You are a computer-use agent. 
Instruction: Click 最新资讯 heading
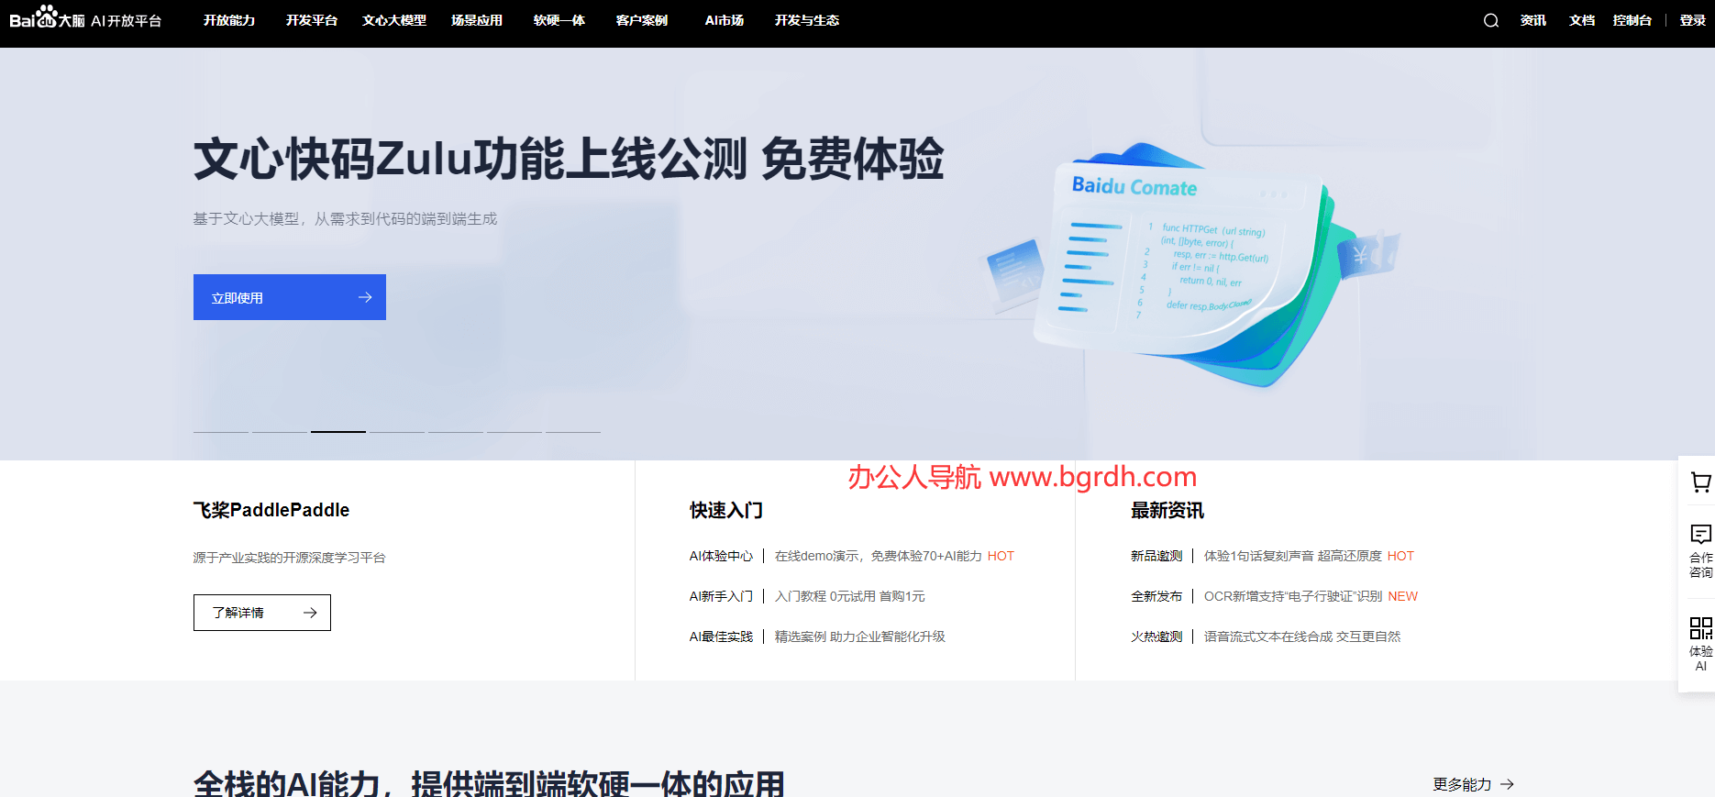[x=1167, y=510]
